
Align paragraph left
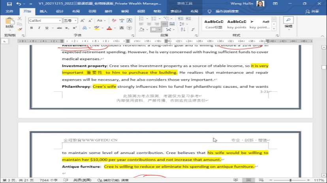coord(141,24)
